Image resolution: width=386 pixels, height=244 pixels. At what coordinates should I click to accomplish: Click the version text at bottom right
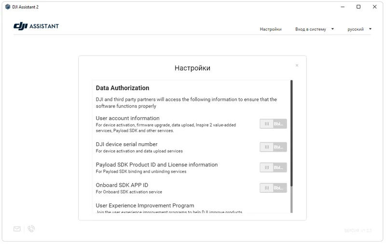pos(358,231)
